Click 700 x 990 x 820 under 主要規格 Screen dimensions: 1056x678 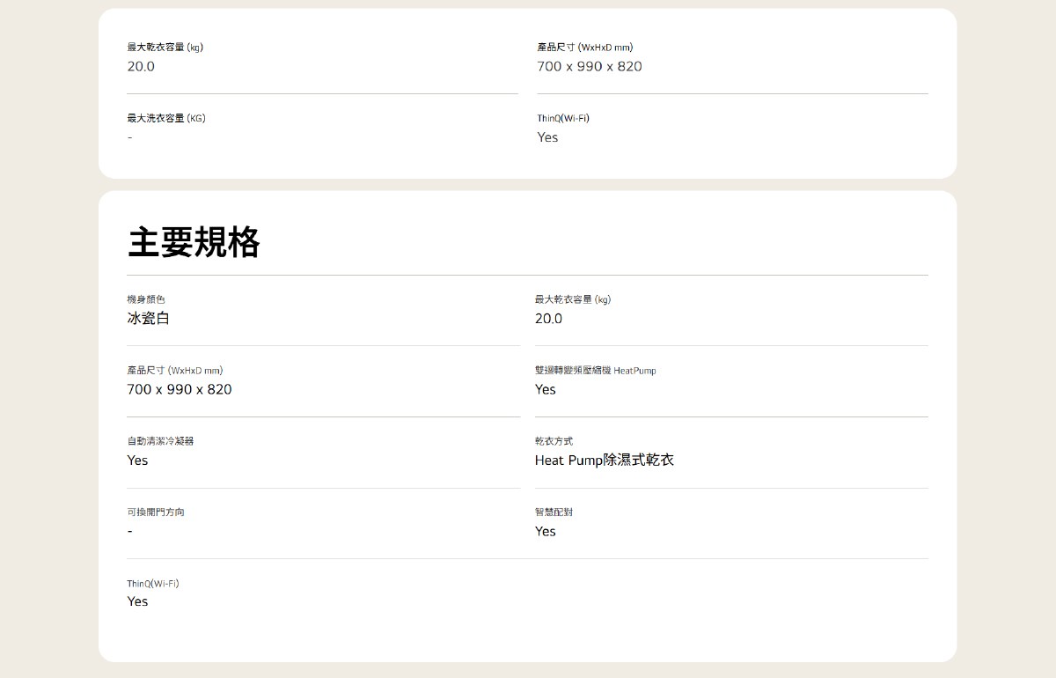180,390
